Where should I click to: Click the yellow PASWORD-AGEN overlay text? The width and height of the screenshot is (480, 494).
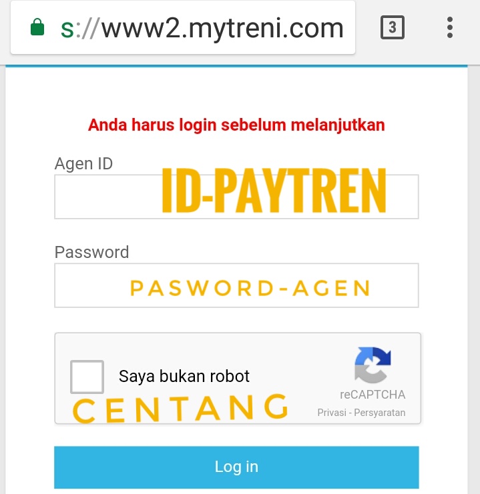point(250,288)
